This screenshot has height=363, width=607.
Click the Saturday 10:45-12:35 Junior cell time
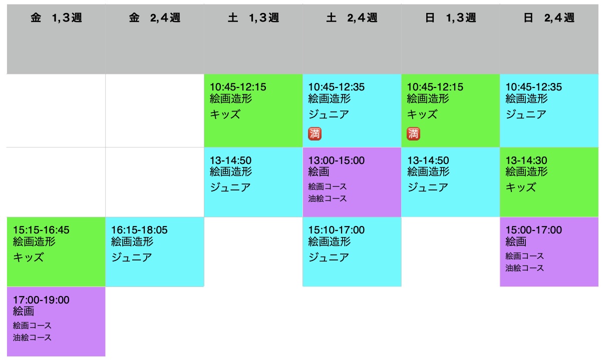[337, 87]
